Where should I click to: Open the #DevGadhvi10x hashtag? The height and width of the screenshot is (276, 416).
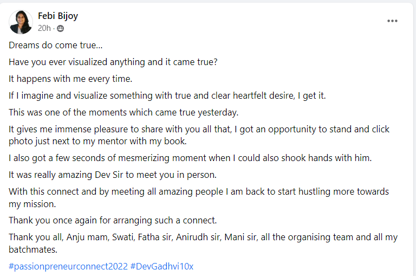[x=162, y=267]
